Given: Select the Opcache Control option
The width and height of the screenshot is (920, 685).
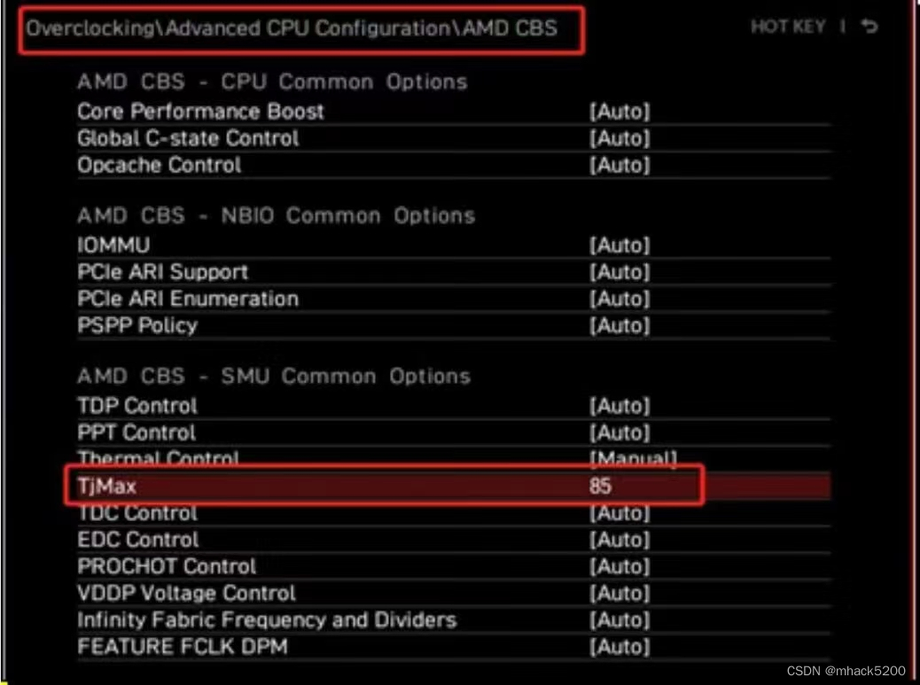Looking at the screenshot, I should (x=454, y=166).
